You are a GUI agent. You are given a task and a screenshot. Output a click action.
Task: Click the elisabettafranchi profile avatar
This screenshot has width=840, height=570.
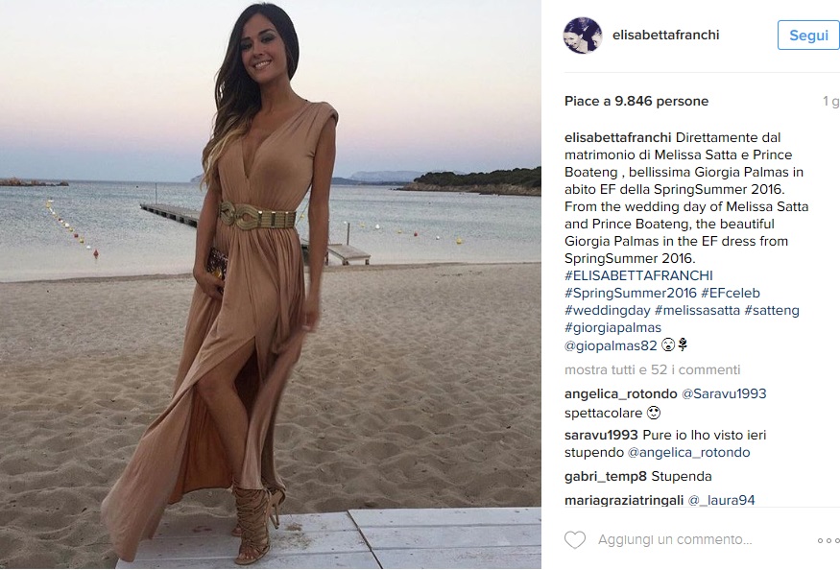click(583, 36)
